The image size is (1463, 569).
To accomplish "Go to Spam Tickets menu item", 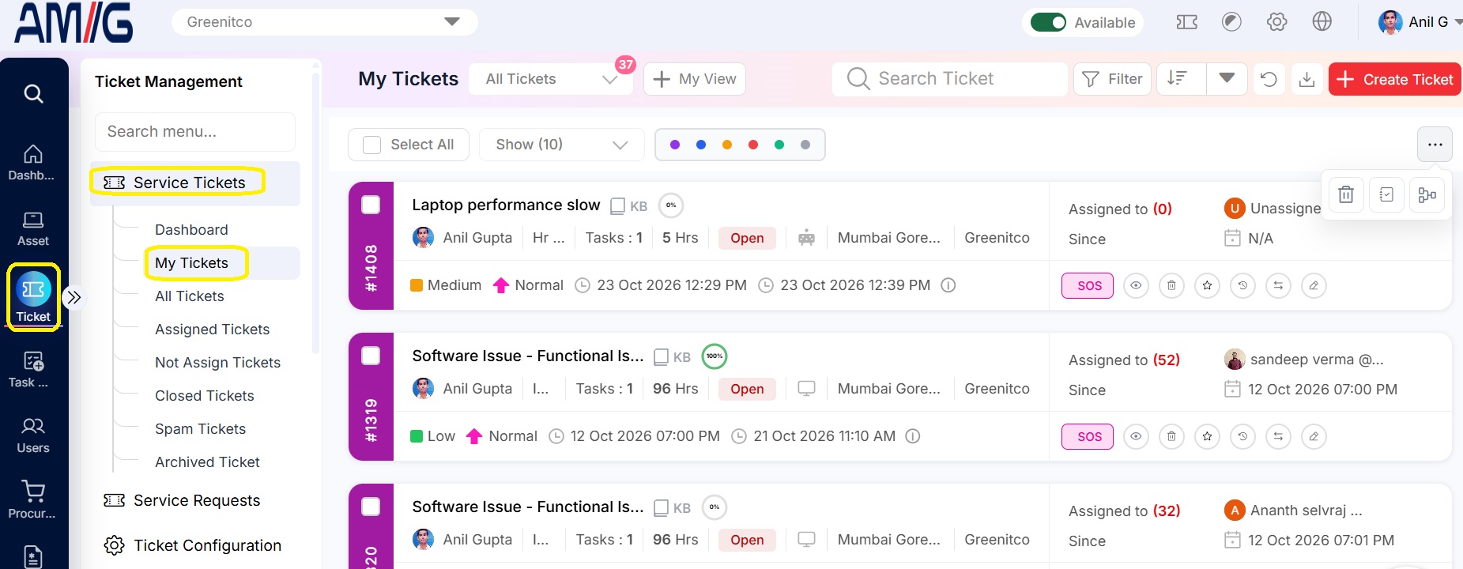I will pos(200,429).
